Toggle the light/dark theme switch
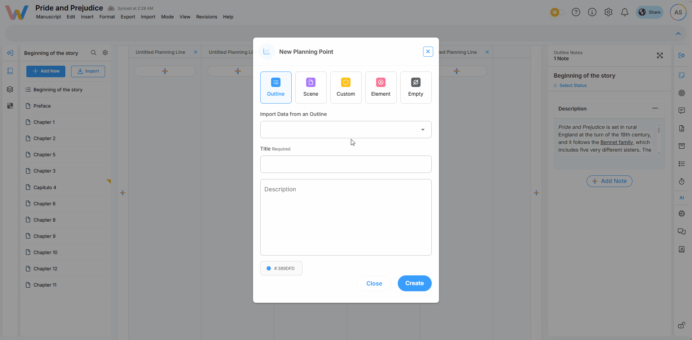The height and width of the screenshot is (340, 692). (x=557, y=12)
